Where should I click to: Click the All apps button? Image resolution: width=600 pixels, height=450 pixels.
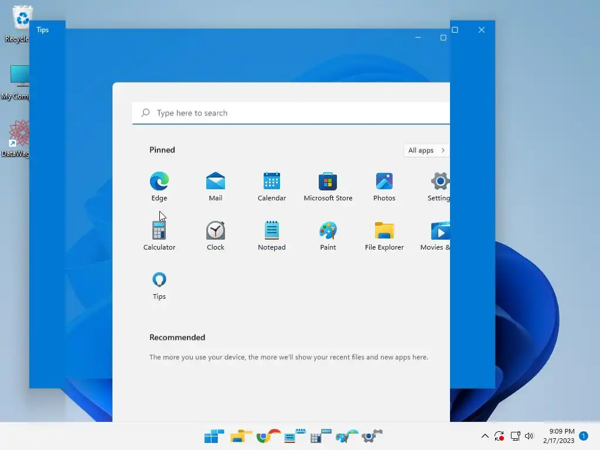[x=427, y=150]
